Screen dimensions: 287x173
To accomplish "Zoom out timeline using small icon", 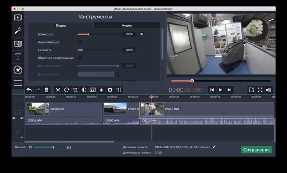I will click(31, 147).
